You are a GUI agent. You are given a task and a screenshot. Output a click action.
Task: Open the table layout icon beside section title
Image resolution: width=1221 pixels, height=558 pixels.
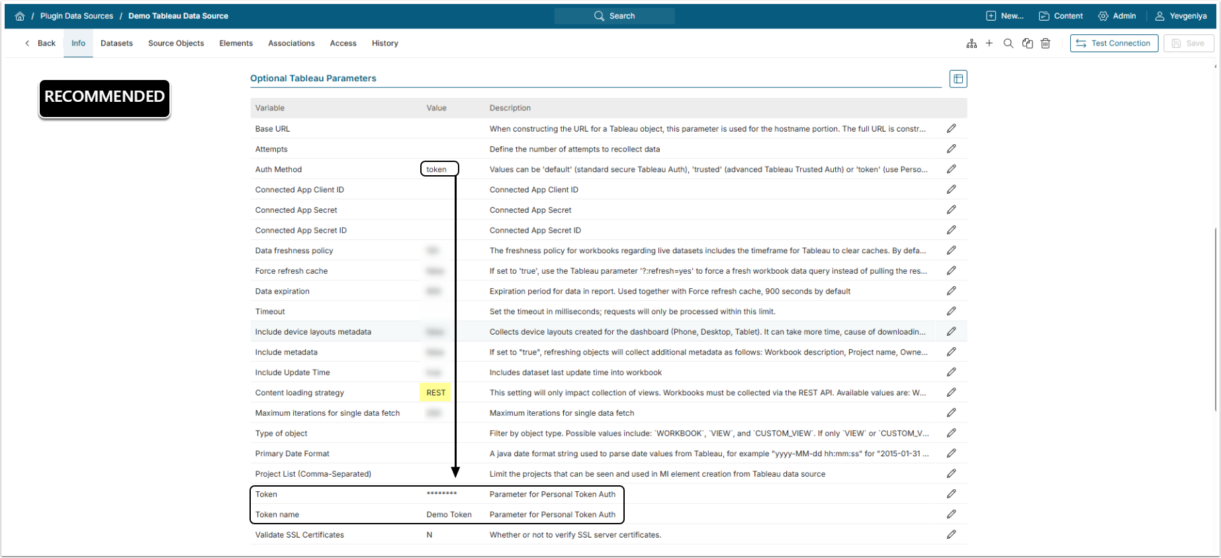point(958,79)
